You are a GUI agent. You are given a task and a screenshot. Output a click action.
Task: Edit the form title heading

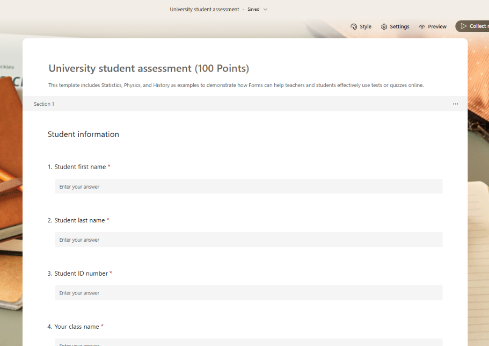tap(148, 68)
